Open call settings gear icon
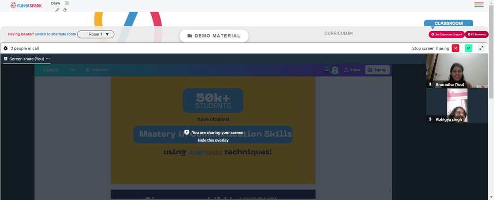Screen dimensions: 494x200 point(5,48)
